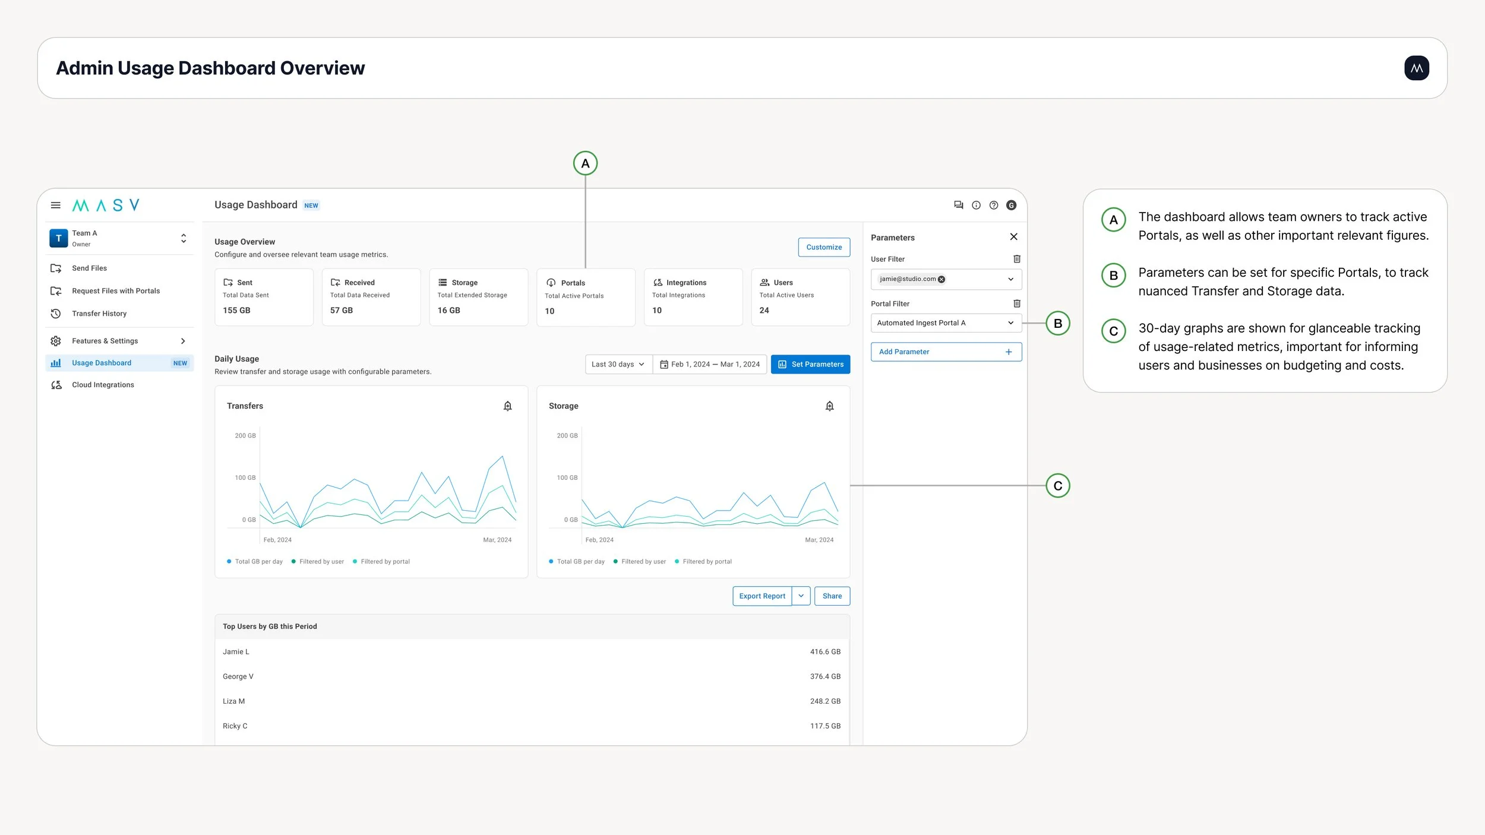Toggle 'Total GB per day' on Storage chart

point(576,561)
